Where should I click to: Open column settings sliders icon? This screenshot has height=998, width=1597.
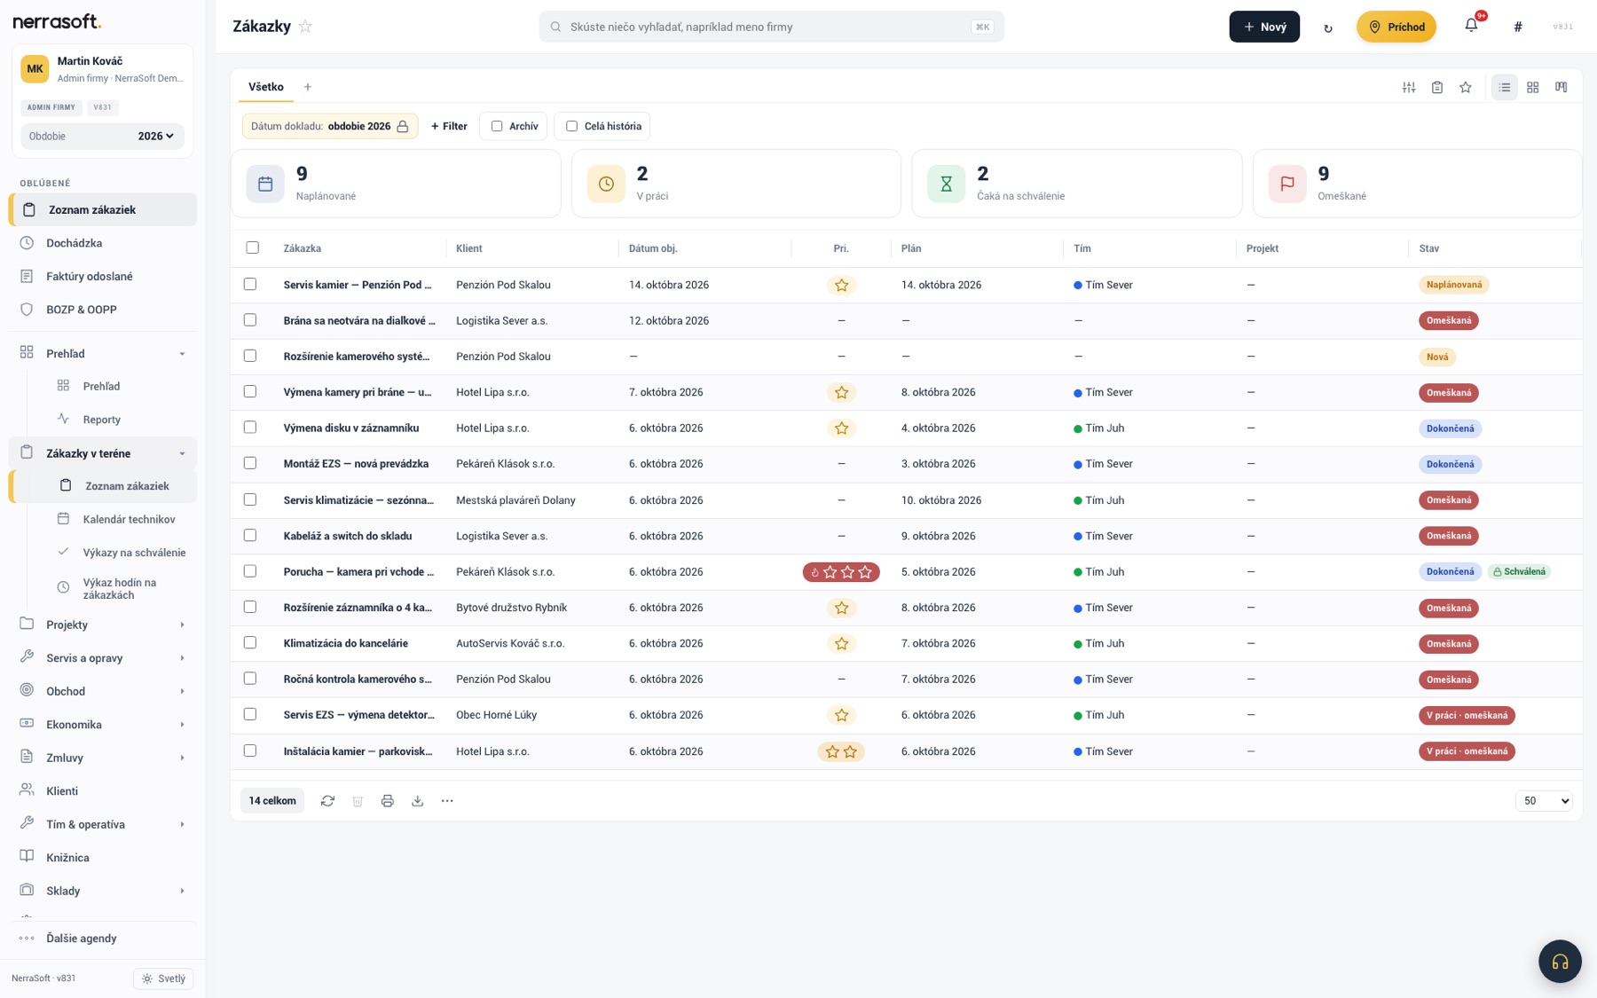point(1408,87)
